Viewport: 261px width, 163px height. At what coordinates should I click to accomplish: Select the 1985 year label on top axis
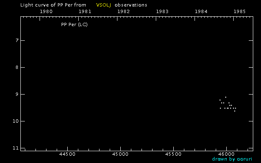(x=239, y=11)
